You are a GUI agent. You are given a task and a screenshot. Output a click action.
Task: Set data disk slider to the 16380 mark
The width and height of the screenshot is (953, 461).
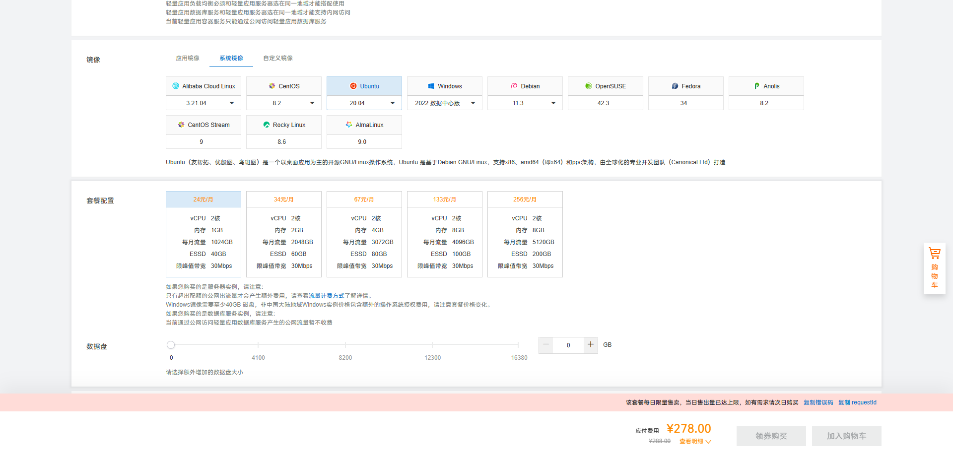(x=518, y=345)
